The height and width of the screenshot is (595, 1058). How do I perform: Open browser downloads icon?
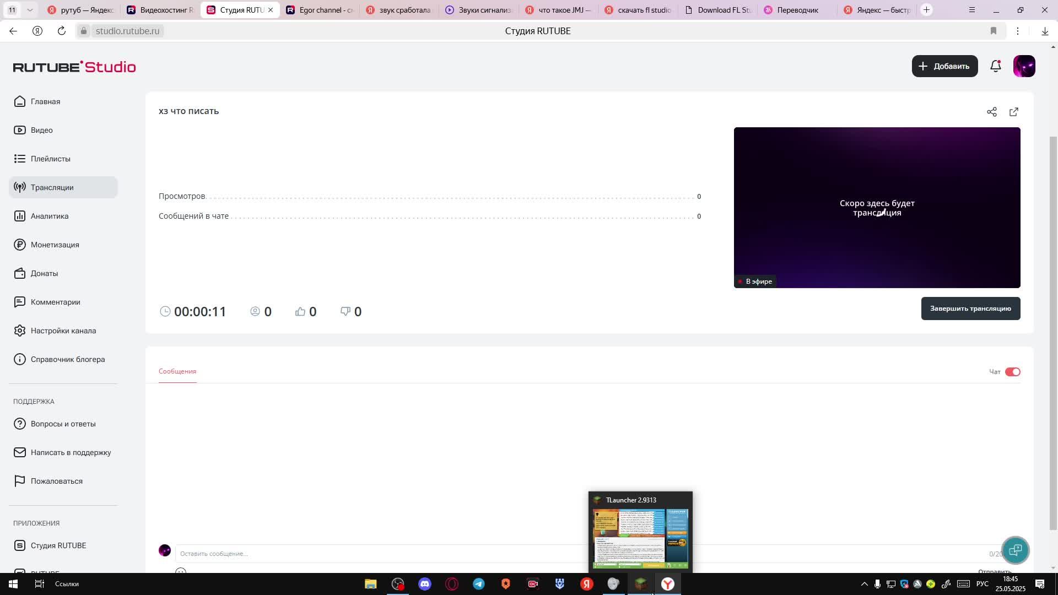coord(1045,31)
